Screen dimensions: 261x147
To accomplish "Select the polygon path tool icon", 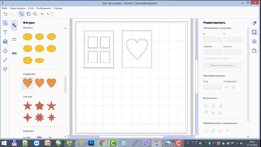I will tap(5, 51).
